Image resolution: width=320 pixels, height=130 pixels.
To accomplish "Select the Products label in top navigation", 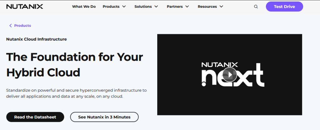I will click(111, 7).
